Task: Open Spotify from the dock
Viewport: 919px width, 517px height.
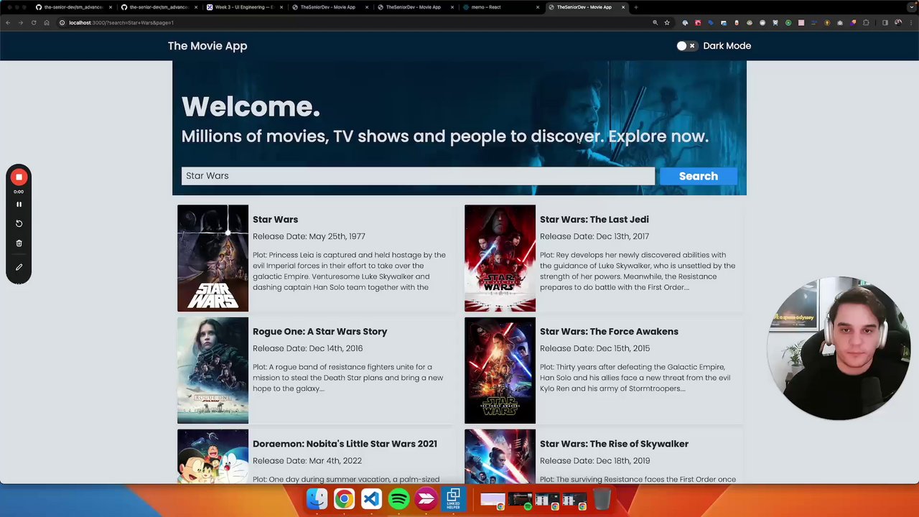Action: coord(398,498)
